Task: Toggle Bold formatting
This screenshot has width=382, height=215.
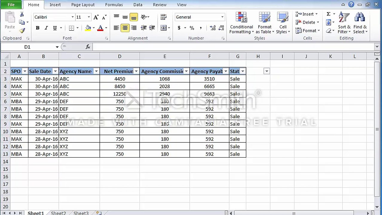Action: point(38,28)
